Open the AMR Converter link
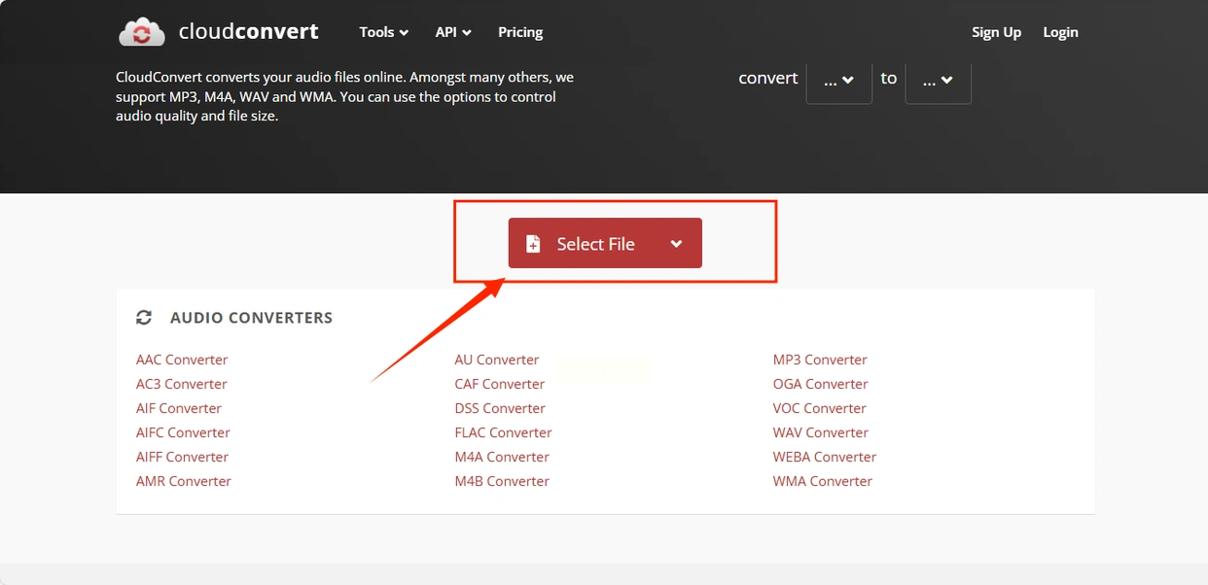 [x=184, y=481]
